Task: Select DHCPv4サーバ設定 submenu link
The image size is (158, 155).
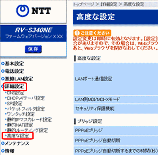Action: (26, 98)
